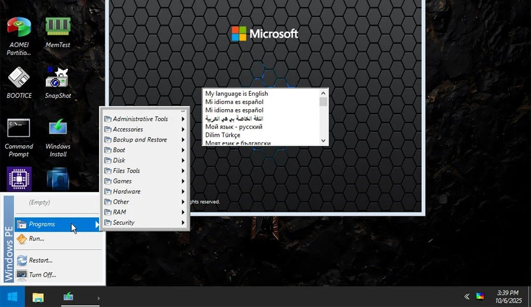Image resolution: width=531 pixels, height=307 pixels.
Task: Expand the arrow next to Accessories
Action: pyautogui.click(x=183, y=129)
